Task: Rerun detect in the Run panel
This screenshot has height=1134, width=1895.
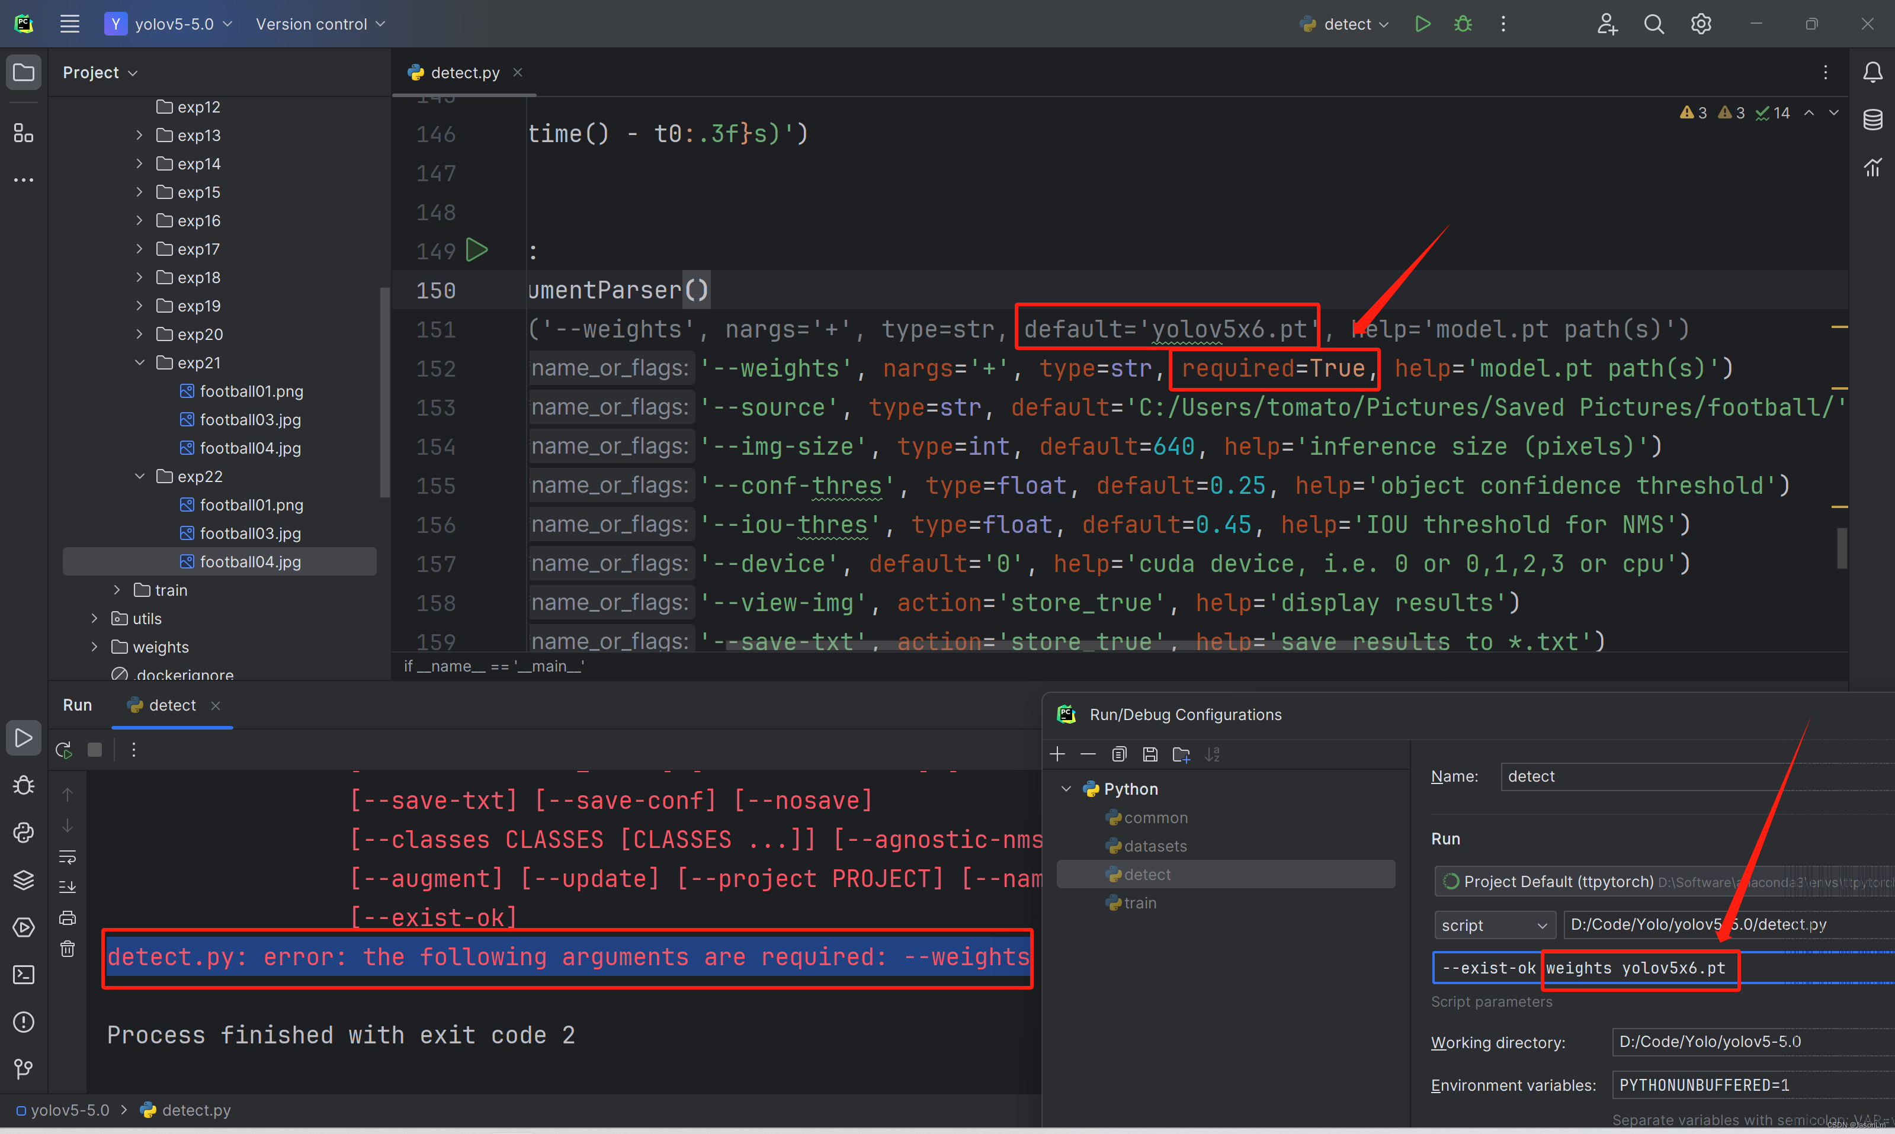Action: click(64, 750)
